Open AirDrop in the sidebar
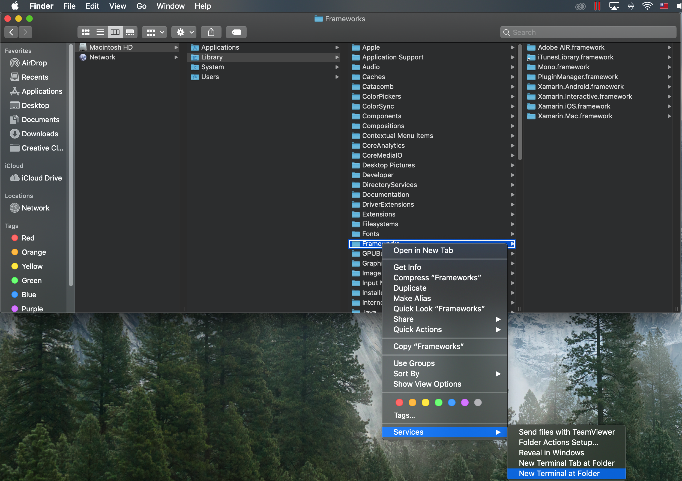This screenshot has height=481, width=682. point(34,63)
